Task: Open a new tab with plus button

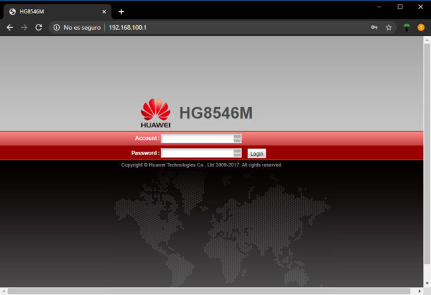Action: click(x=121, y=12)
